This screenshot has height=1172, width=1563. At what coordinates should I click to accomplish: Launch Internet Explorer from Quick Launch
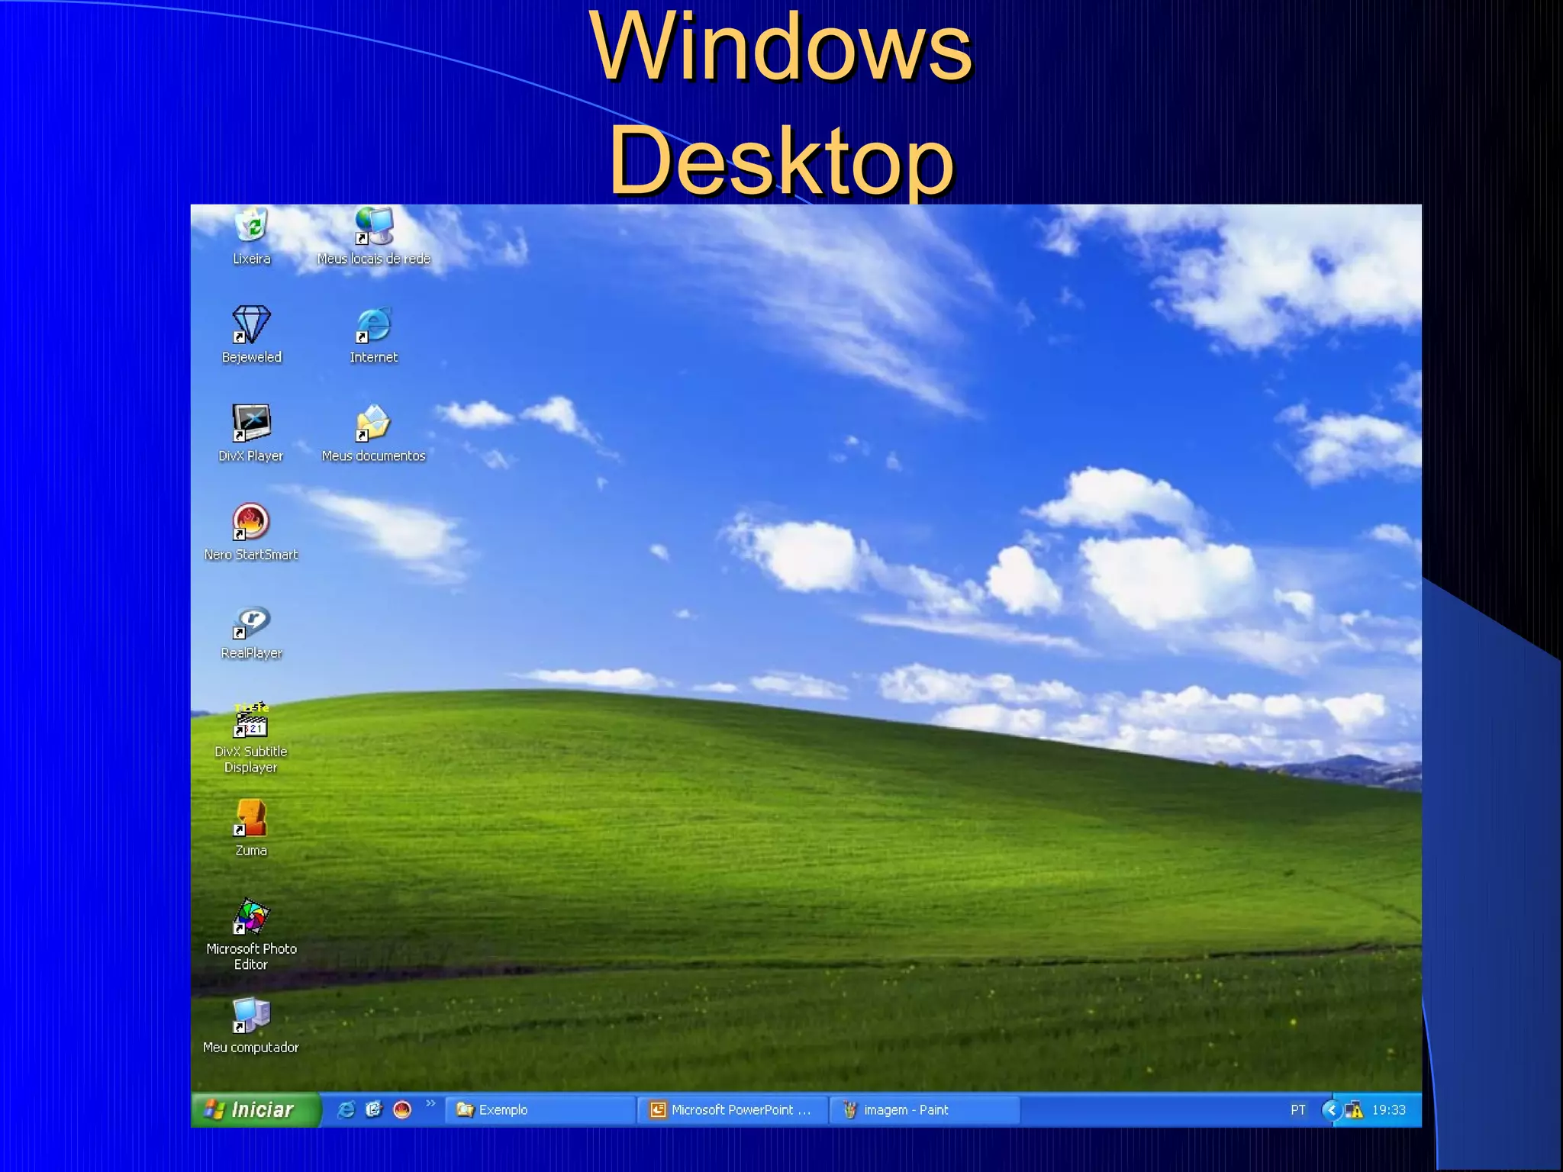pos(346,1109)
